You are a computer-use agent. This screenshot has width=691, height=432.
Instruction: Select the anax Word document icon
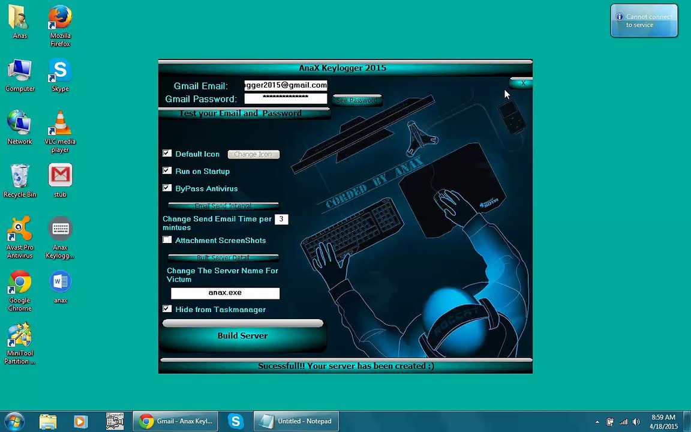(x=61, y=287)
